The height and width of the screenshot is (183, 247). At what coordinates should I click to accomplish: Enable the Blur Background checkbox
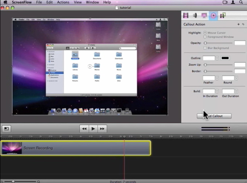point(205,48)
